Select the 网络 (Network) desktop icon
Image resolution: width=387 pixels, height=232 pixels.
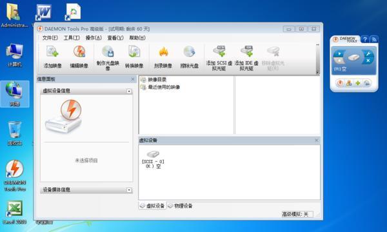(x=15, y=94)
